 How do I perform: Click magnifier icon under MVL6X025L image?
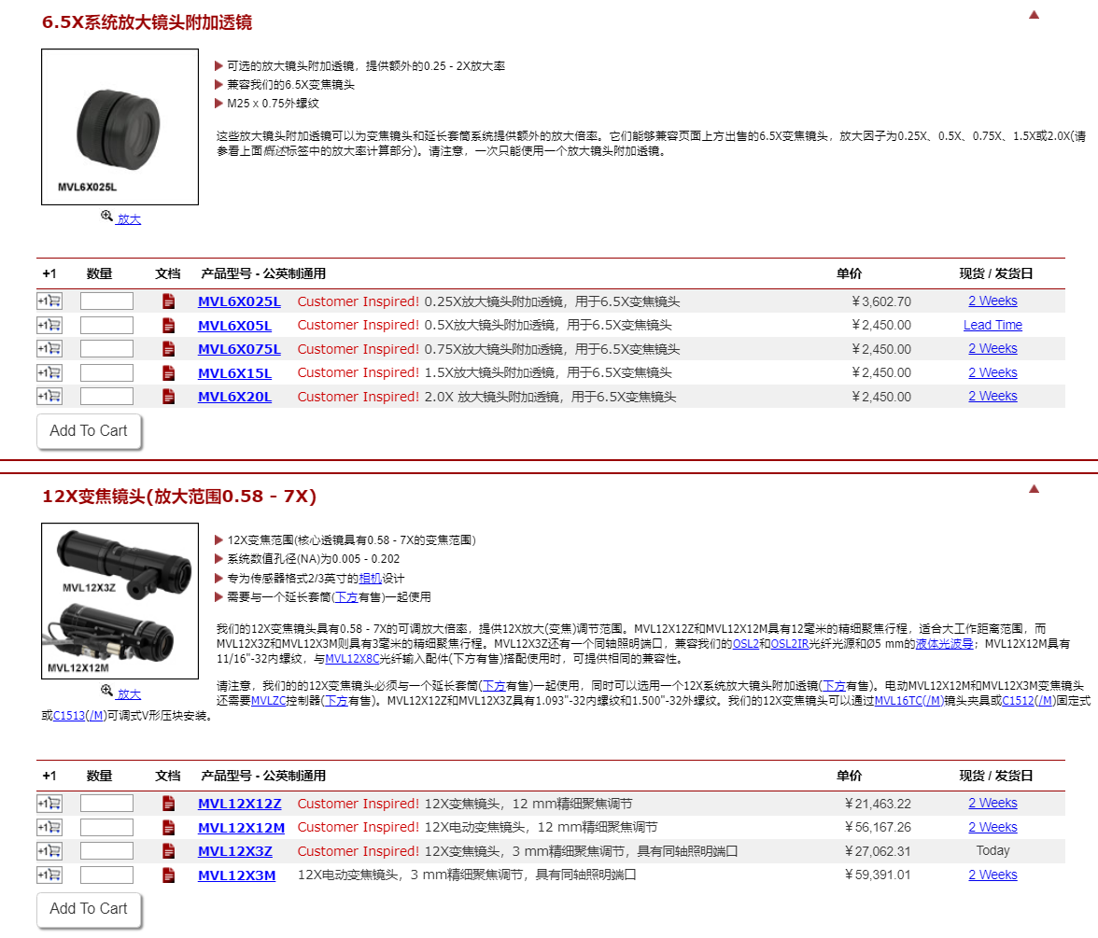[107, 217]
